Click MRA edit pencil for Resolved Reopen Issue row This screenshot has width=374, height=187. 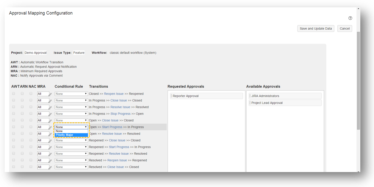pyautogui.click(x=50, y=161)
